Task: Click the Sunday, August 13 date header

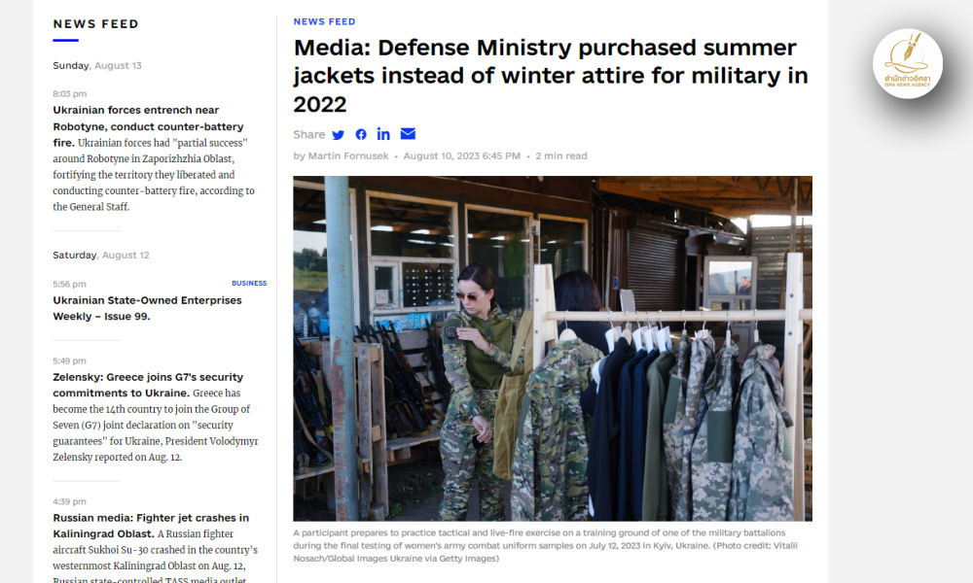Action: (x=96, y=66)
